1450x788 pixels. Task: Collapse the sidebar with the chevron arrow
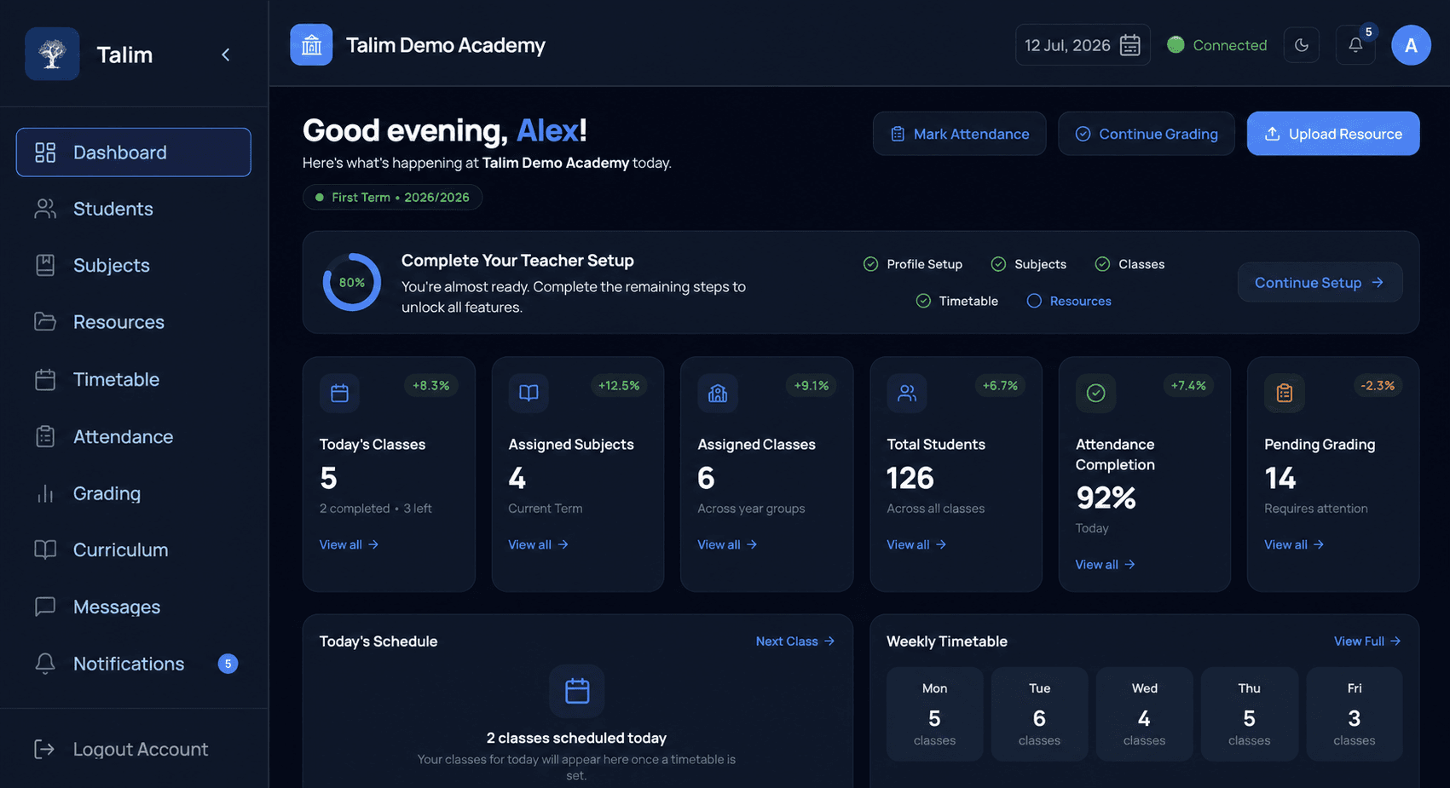tap(226, 55)
